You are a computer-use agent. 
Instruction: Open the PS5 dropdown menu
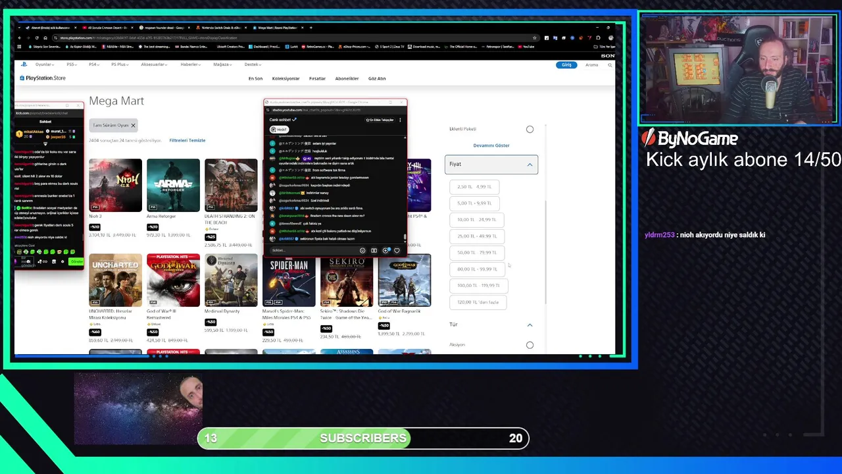(x=72, y=65)
